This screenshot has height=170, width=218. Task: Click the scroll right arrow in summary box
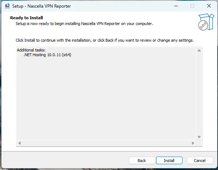point(193,143)
